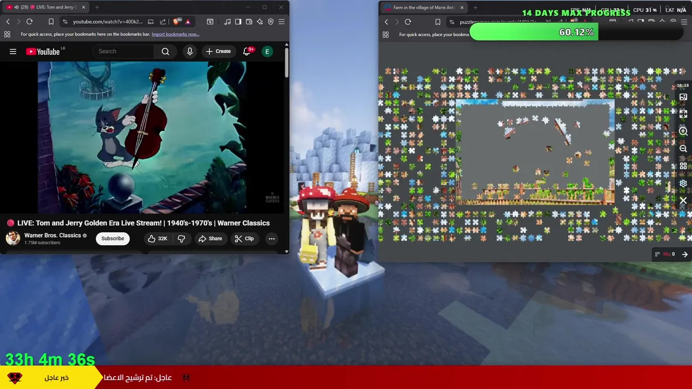Zoom out on the puzzle board
692x389 pixels.
tap(683, 149)
